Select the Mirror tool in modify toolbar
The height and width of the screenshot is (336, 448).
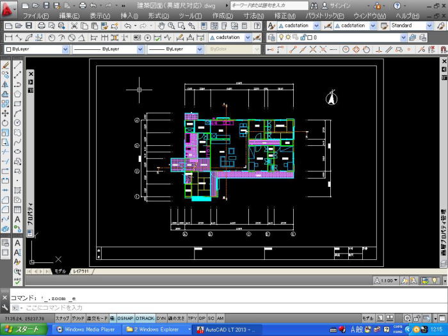(x=5, y=84)
